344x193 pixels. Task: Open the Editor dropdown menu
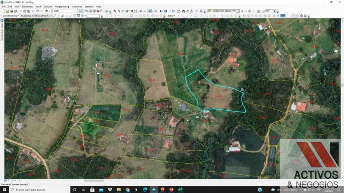pos(171,16)
